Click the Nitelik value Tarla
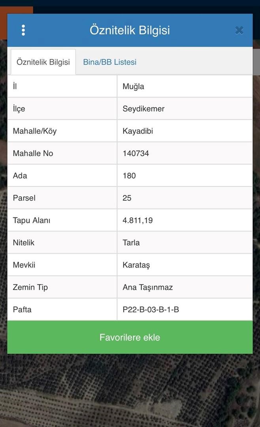The width and height of the screenshot is (260, 427). (131, 242)
